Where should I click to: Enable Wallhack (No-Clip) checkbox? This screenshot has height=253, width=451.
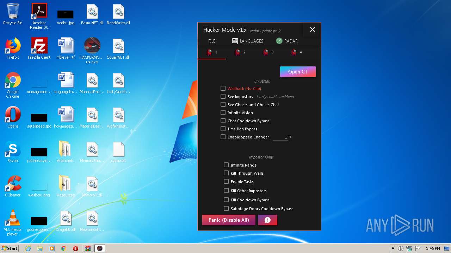(x=223, y=89)
